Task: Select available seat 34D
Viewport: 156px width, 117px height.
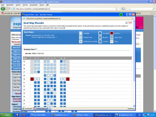Action: tap(45, 93)
